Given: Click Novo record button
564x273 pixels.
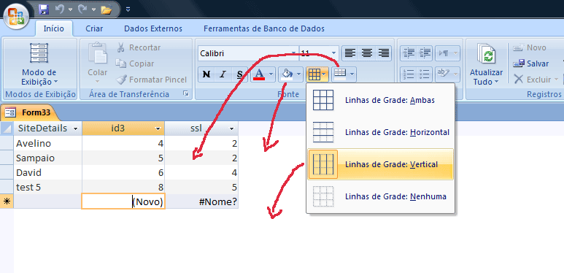Looking at the screenshot, I should [x=530, y=47].
